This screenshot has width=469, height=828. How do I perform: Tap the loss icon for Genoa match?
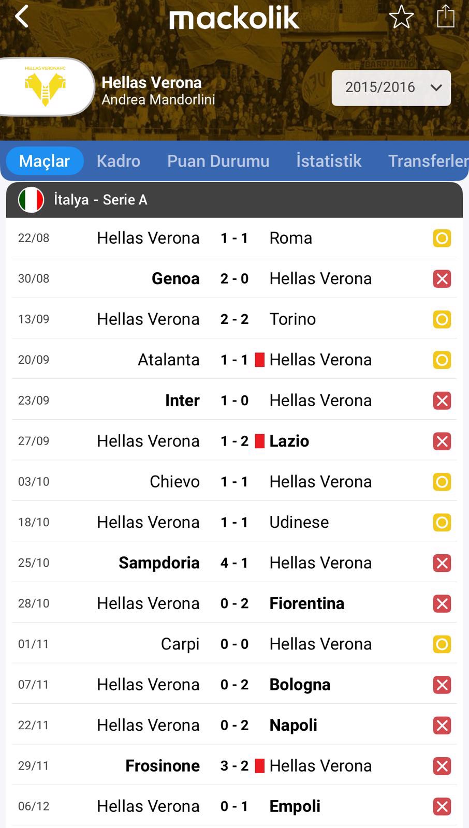[x=442, y=279]
